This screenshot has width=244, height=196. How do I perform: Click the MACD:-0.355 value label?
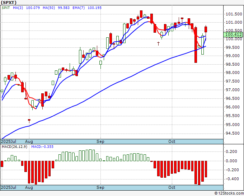tap(42, 147)
